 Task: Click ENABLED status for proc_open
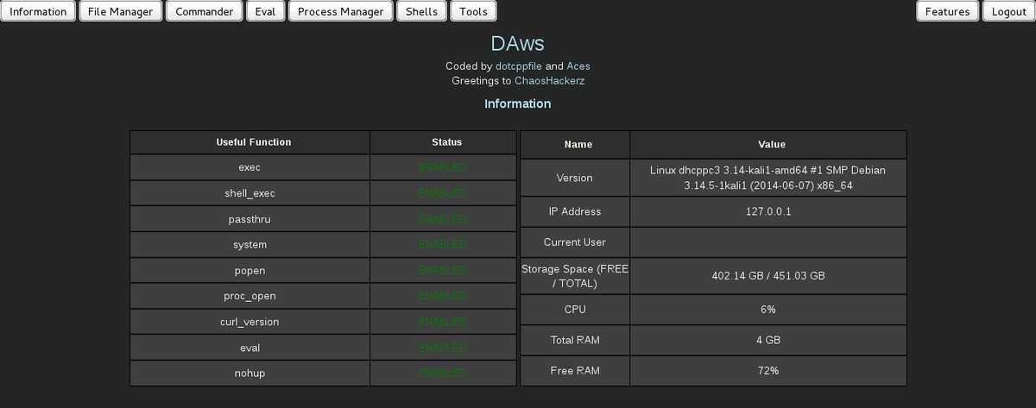(442, 296)
